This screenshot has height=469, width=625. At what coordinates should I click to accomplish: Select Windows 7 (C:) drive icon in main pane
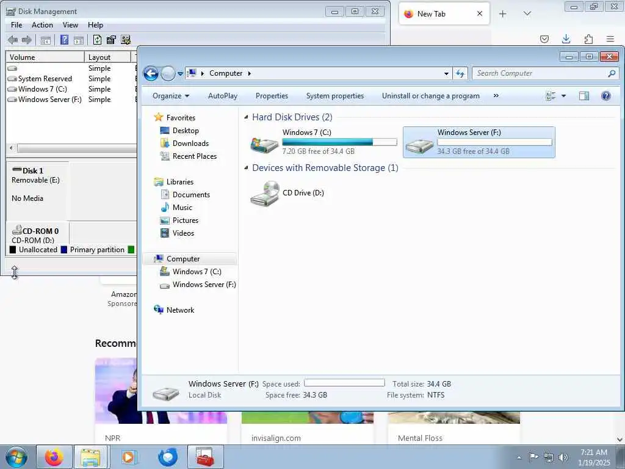click(264, 144)
